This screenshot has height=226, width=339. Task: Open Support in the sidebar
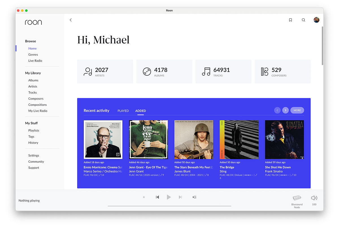pyautogui.click(x=34, y=168)
